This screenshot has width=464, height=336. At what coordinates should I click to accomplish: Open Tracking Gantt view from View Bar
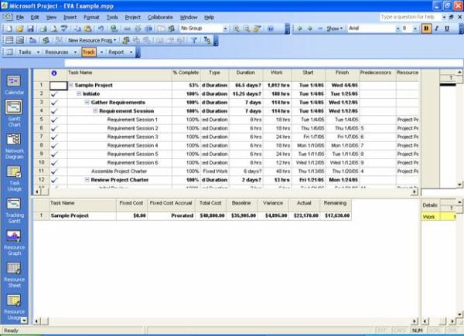click(14, 211)
